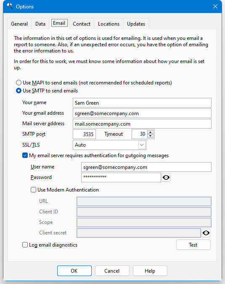Switch to the Updates tab
The width and height of the screenshot is (225, 284).
pyautogui.click(x=136, y=24)
